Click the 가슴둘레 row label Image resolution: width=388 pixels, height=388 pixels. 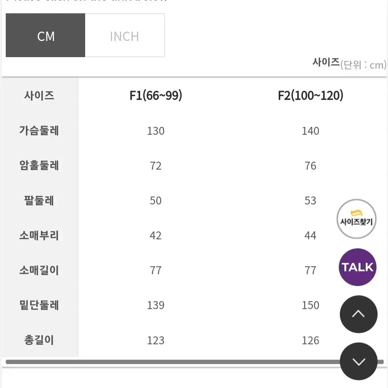(x=40, y=131)
